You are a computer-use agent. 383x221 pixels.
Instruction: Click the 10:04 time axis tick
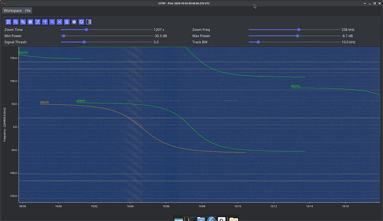130,206
